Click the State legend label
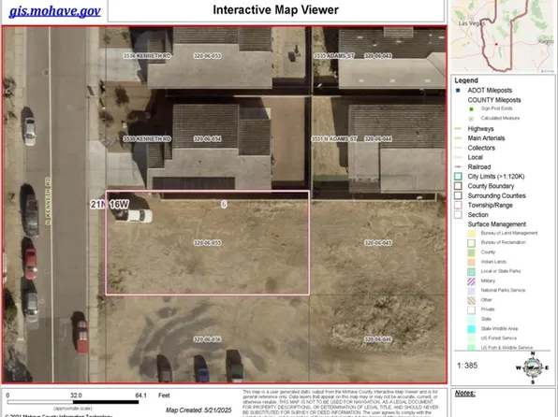This screenshot has height=417, width=558. (486, 319)
